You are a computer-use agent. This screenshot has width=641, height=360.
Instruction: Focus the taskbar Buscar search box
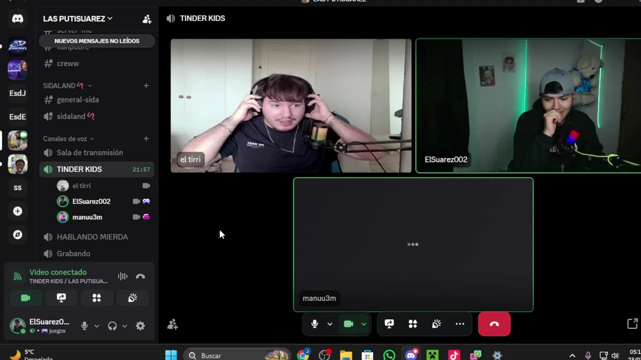tap(236, 355)
